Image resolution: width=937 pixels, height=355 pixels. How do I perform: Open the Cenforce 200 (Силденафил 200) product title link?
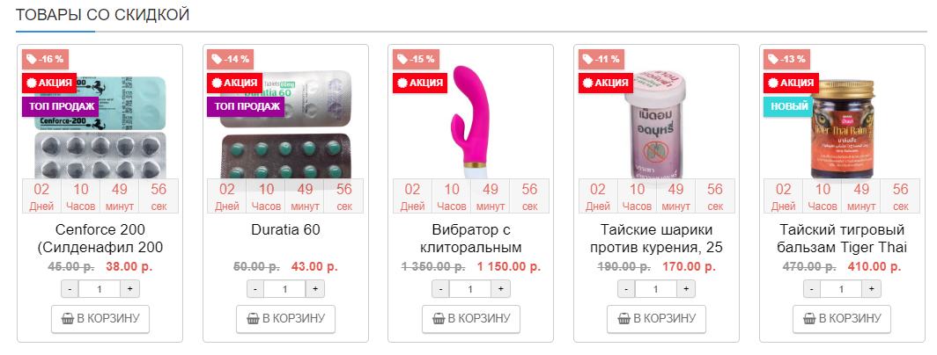tap(100, 238)
